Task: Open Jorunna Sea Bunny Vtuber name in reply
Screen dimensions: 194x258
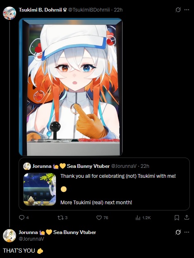Action: tap(57, 232)
